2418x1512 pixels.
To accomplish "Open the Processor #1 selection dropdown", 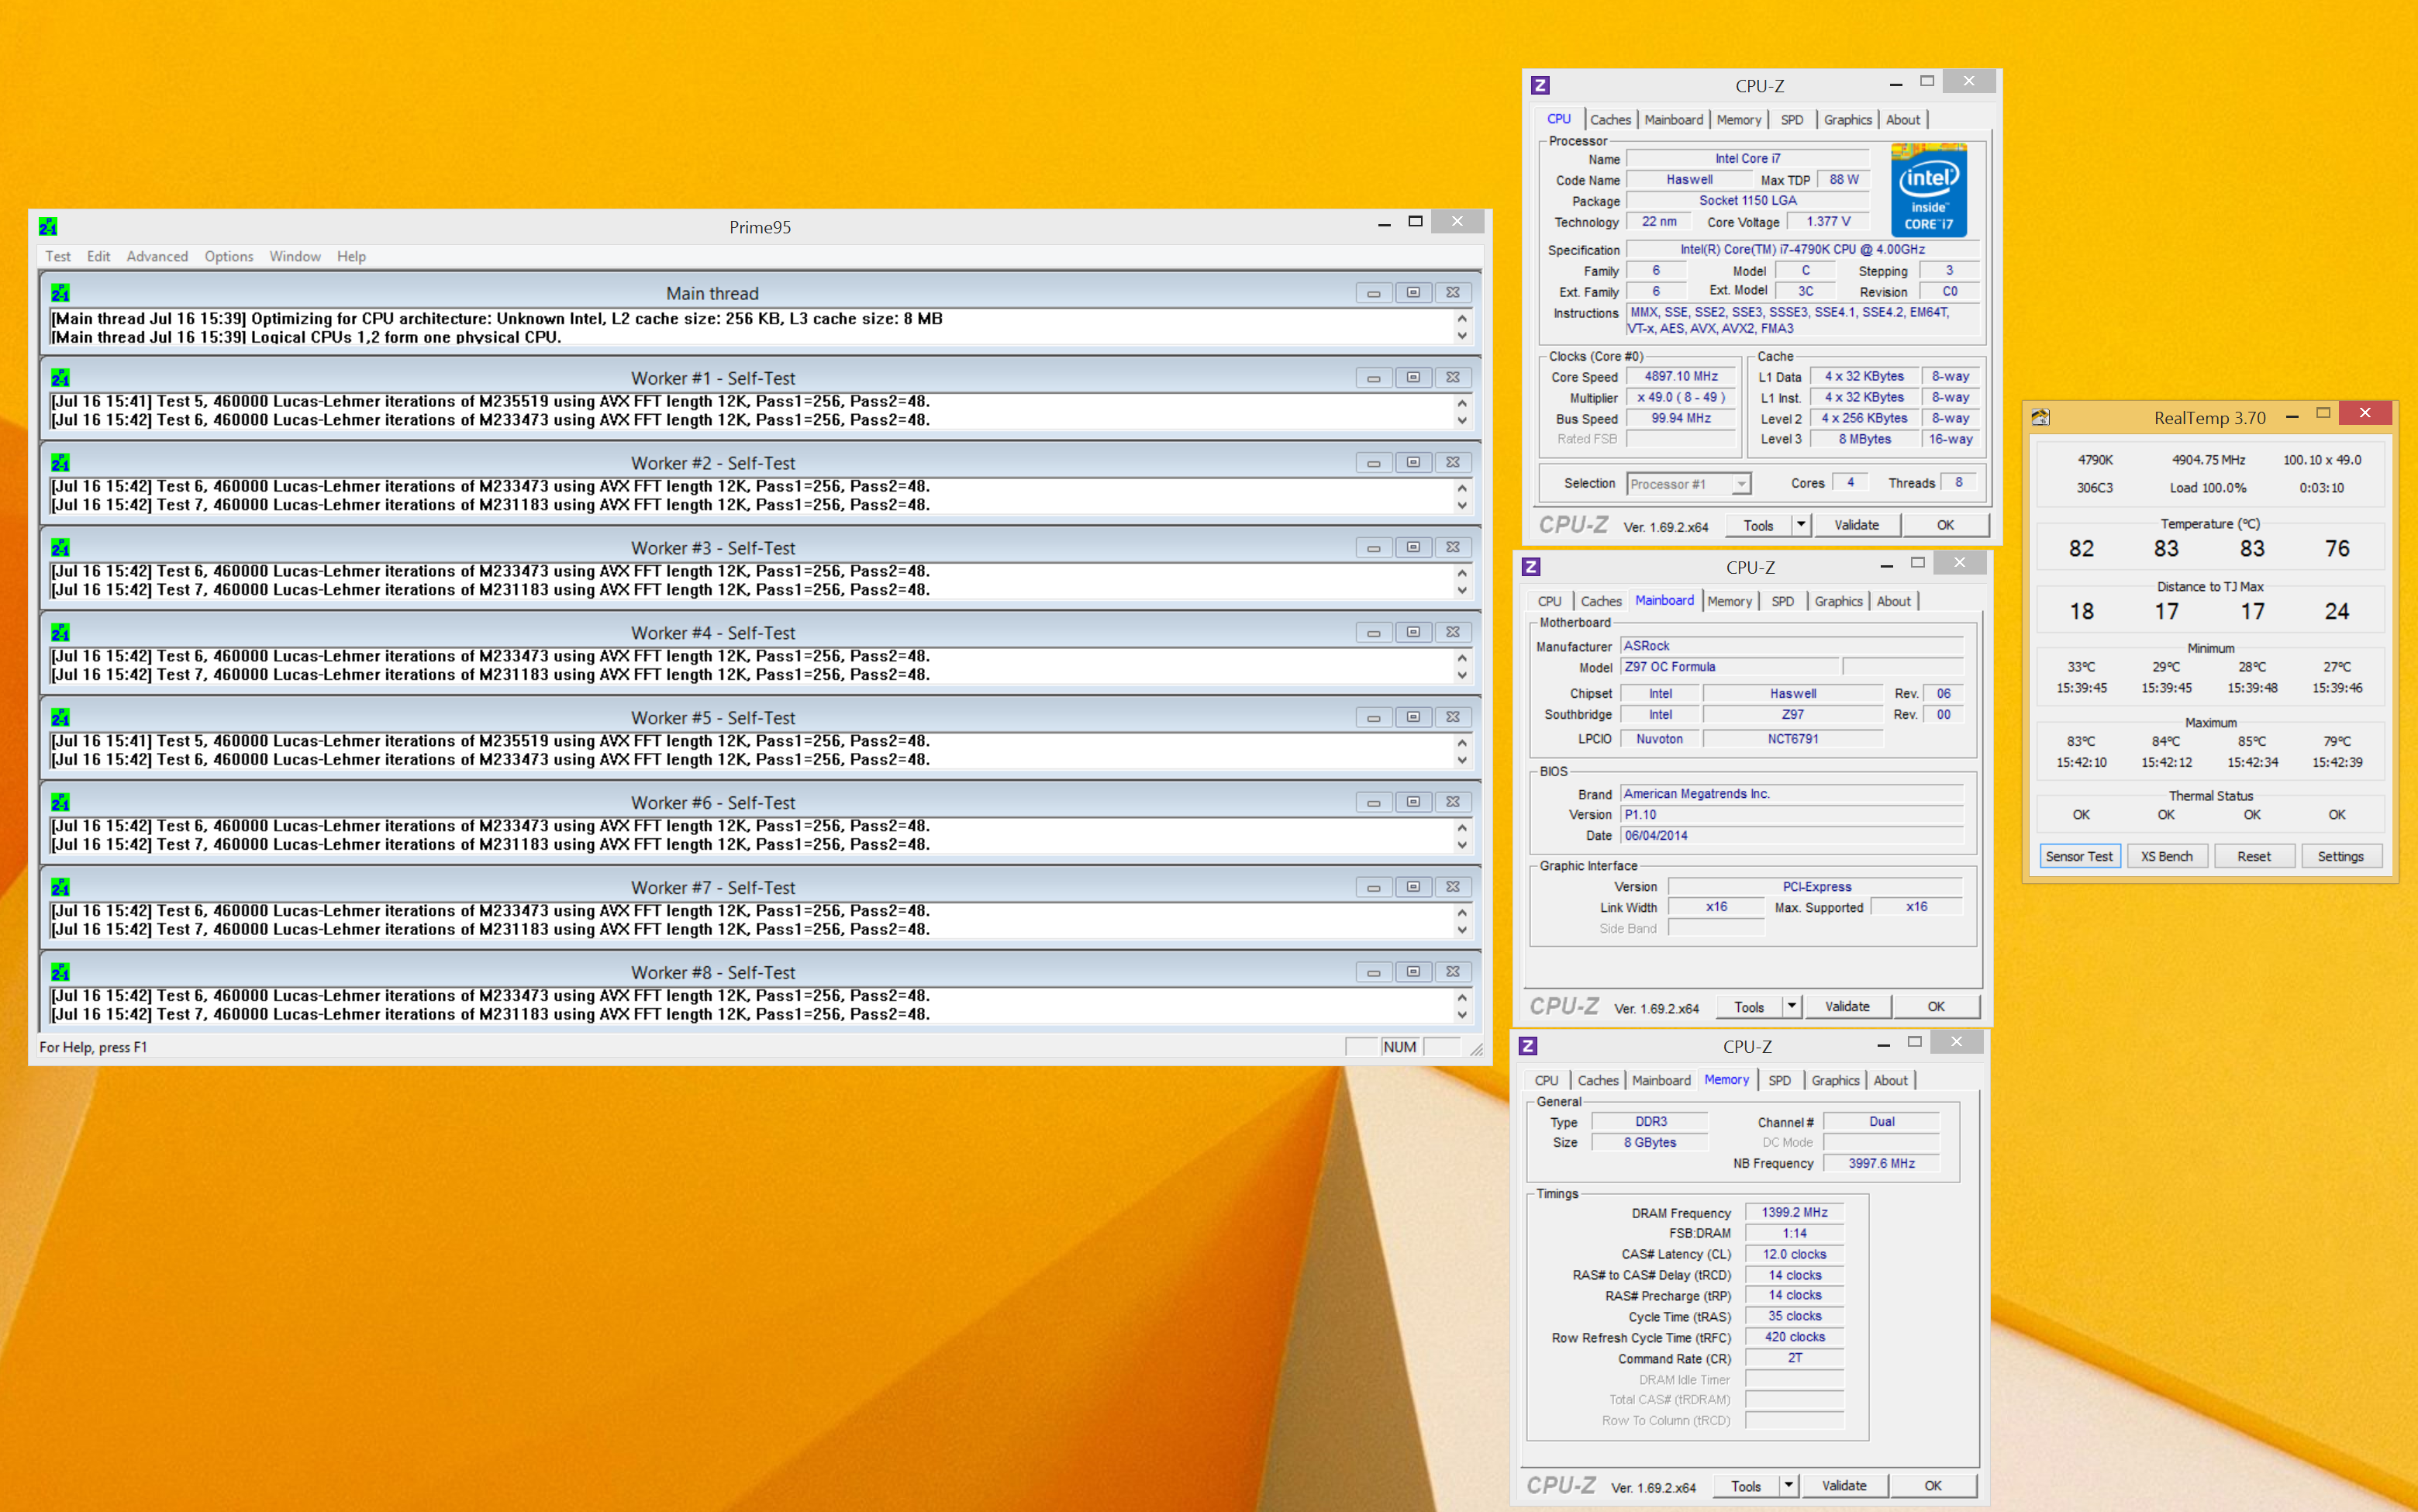I will [x=1688, y=484].
